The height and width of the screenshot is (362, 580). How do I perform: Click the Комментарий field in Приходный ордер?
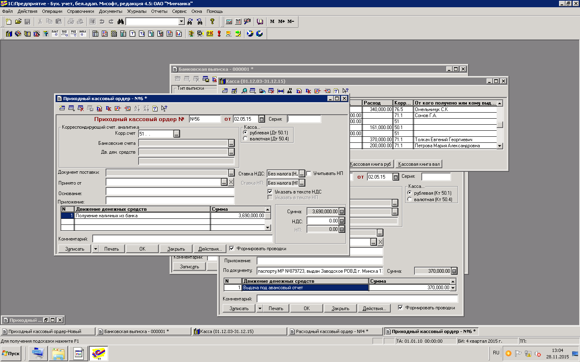(x=182, y=239)
